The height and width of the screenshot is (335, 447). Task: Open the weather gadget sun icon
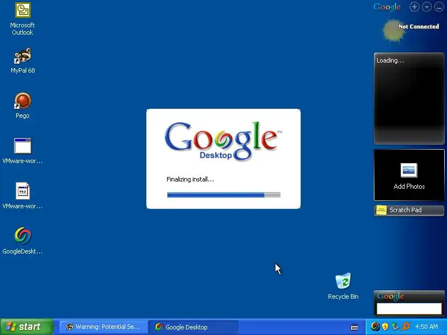(394, 31)
